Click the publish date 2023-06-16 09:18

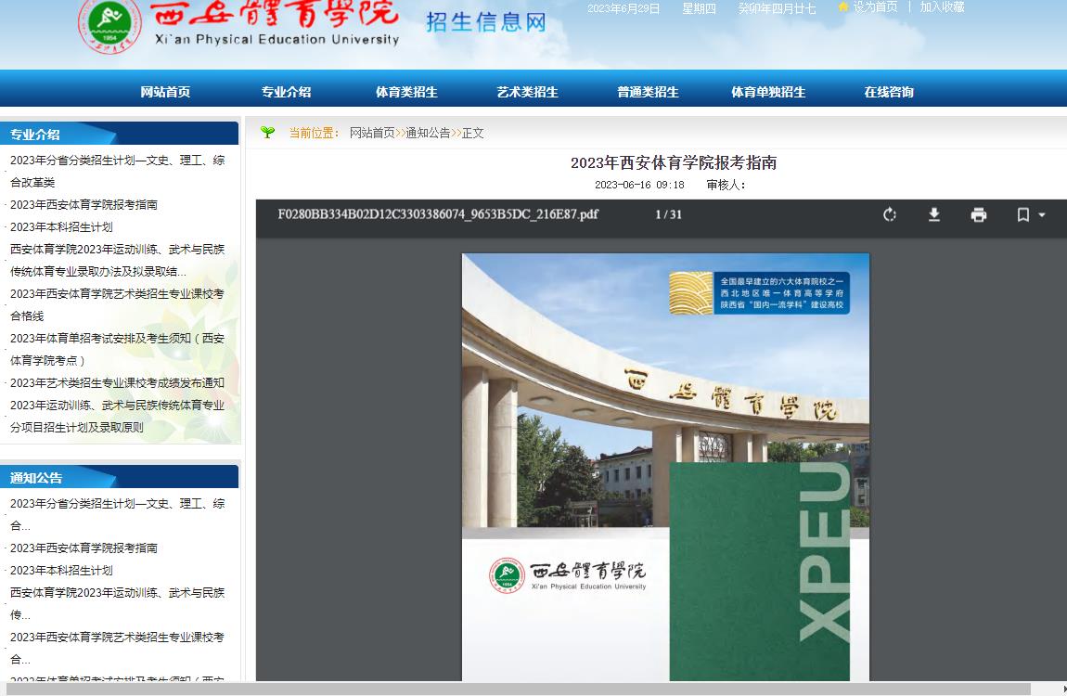pyautogui.click(x=639, y=185)
